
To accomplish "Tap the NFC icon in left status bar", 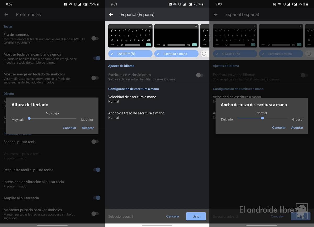I will point(65,4).
